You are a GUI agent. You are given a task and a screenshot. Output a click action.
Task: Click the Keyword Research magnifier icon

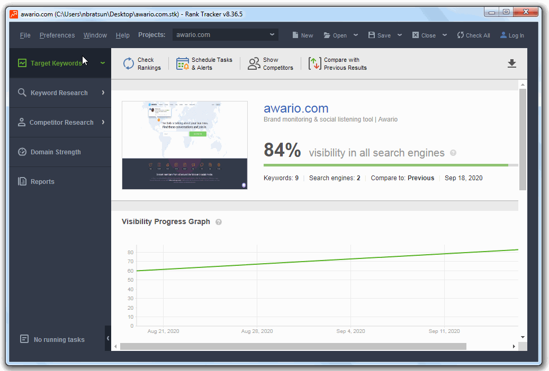tap(22, 92)
